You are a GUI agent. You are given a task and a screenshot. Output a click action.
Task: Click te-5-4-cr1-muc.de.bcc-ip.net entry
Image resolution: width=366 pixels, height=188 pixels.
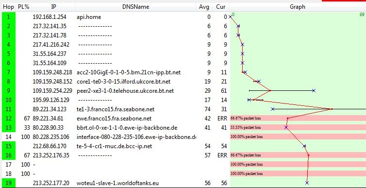114,146
